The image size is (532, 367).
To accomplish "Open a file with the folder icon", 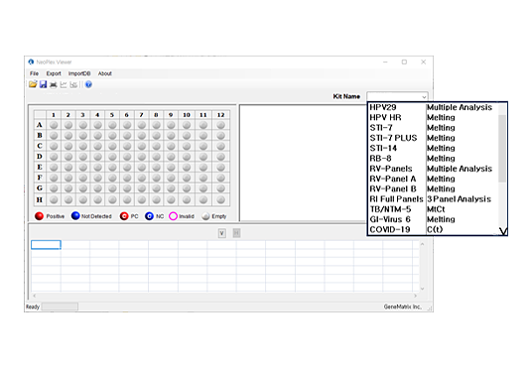I will [x=33, y=84].
